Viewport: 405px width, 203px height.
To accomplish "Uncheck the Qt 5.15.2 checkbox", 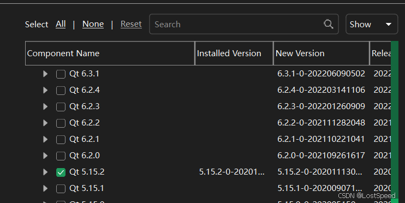I will (x=61, y=172).
